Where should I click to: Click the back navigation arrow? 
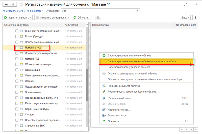pos(6,4)
